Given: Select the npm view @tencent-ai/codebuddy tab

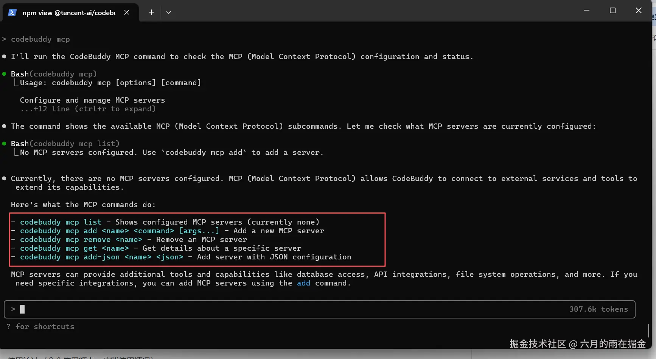Looking at the screenshot, I should click(x=69, y=13).
